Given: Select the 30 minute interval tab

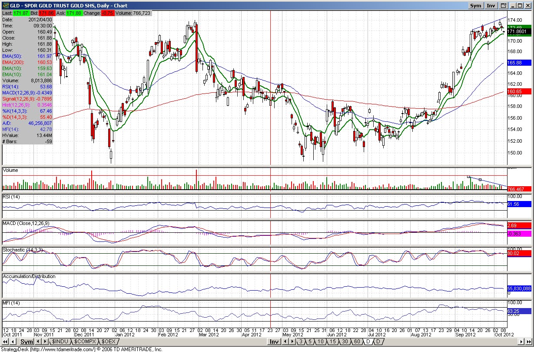Looking at the screenshot, I should point(345,342).
